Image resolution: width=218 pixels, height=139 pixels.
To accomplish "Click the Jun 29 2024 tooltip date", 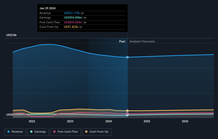I will [48, 8].
